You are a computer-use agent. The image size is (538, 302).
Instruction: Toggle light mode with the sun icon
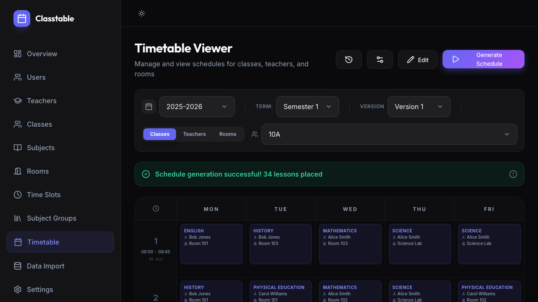click(141, 13)
